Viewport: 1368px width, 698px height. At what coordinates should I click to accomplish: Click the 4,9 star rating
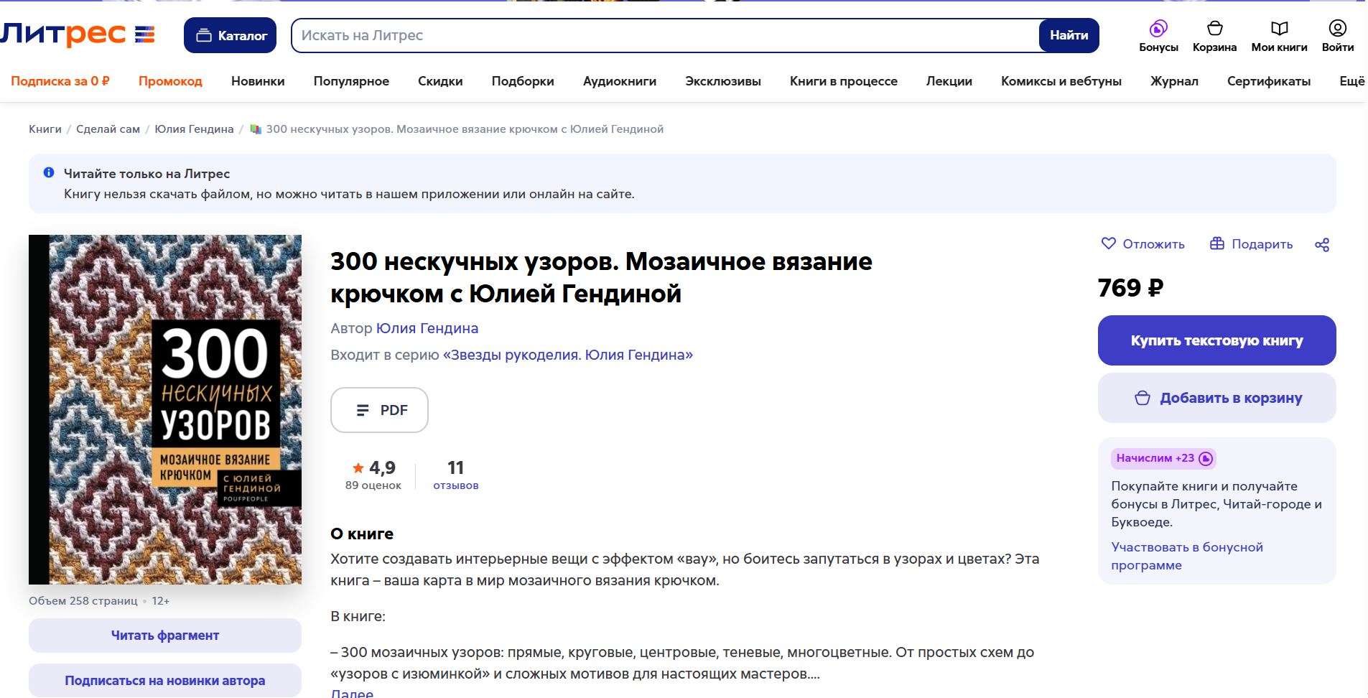click(373, 469)
